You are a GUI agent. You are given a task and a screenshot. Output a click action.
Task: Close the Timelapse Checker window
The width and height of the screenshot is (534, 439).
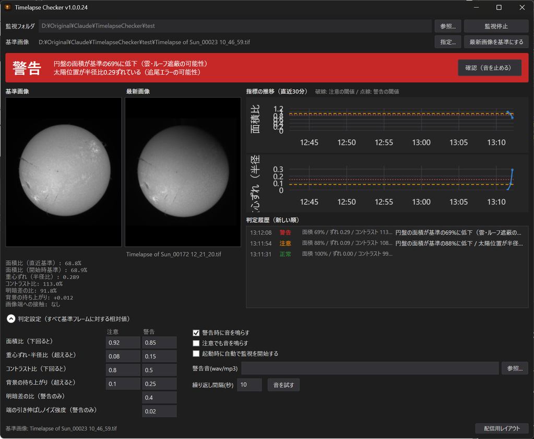coord(522,7)
